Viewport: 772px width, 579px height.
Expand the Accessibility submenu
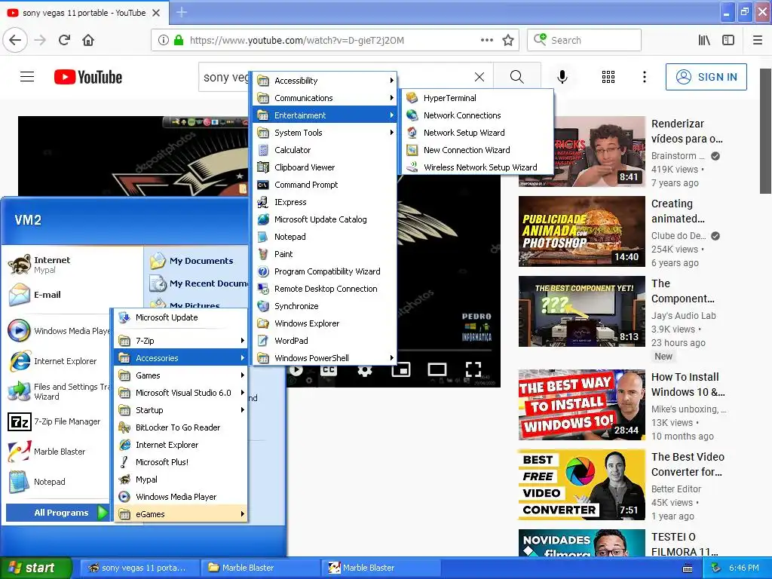coord(325,81)
